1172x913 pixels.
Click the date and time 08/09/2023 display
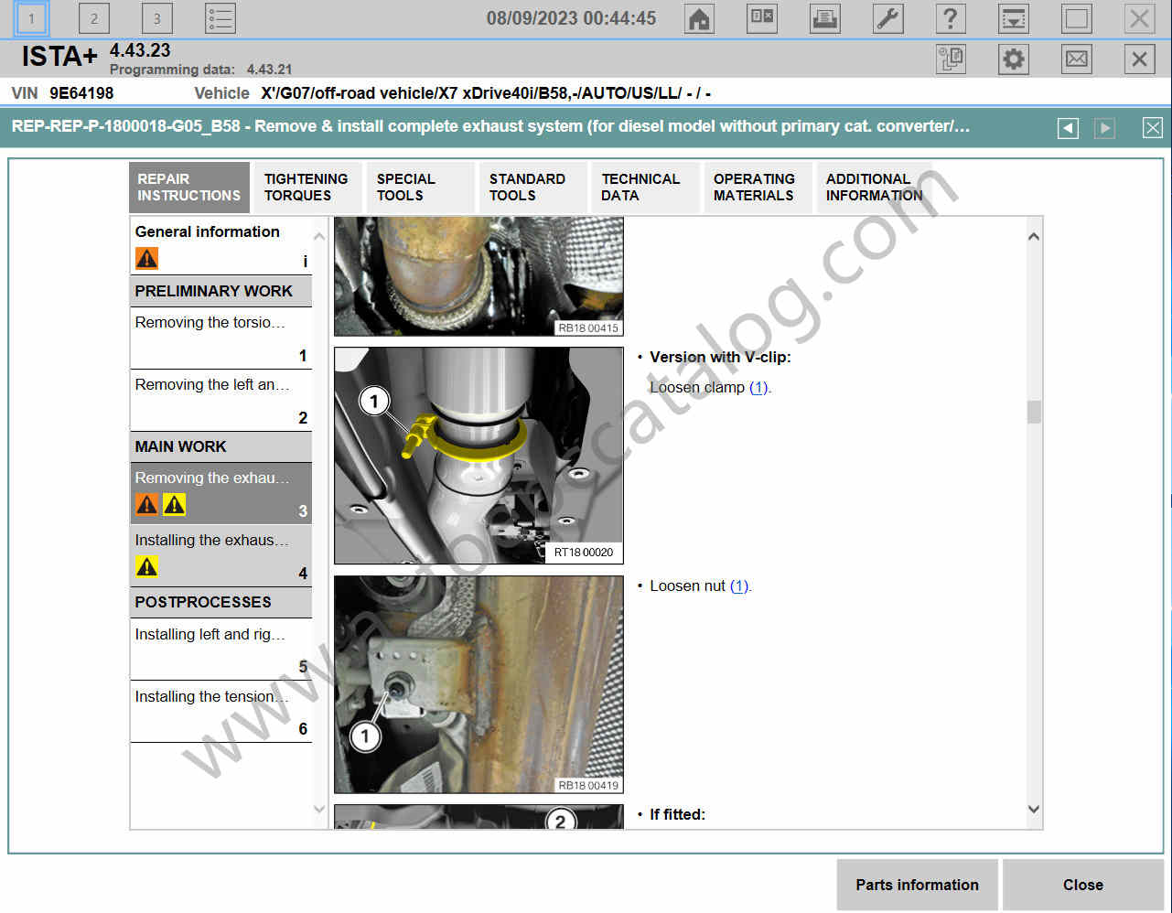click(x=571, y=18)
